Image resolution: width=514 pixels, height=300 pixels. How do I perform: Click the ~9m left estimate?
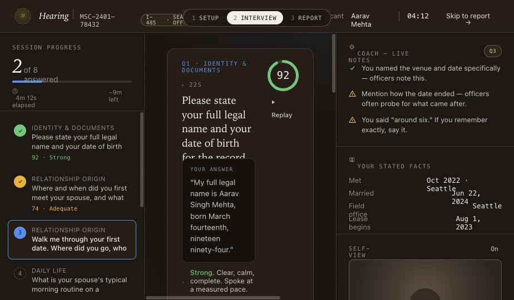pyautogui.click(x=115, y=96)
